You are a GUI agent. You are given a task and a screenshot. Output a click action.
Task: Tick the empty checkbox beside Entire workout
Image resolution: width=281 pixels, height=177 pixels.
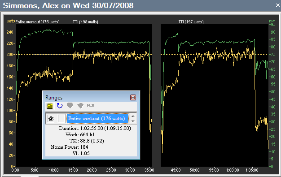61,119
